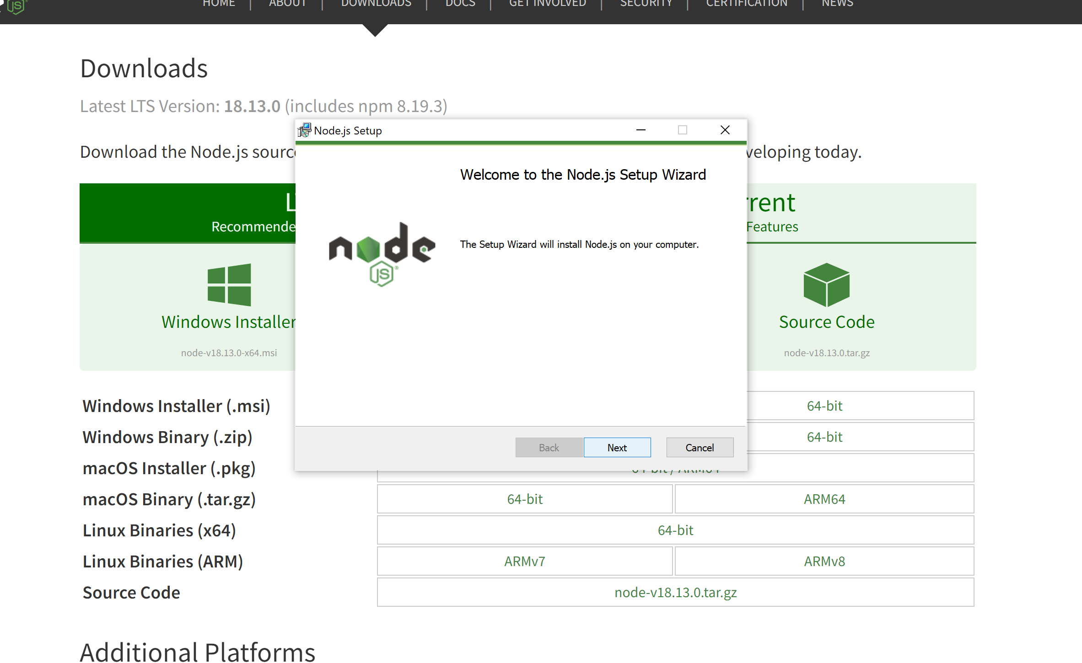Screen dimensions: 1082x663
Task: Open the DOCS menu item
Action: click(460, 4)
